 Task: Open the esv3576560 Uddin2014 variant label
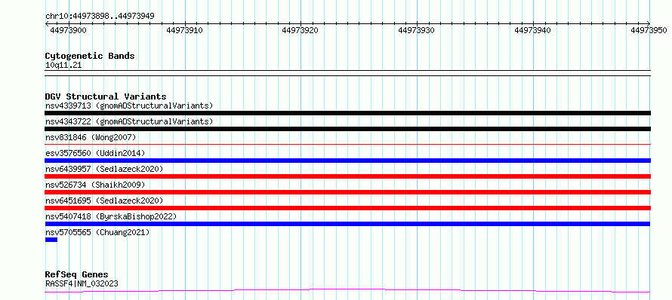pos(95,153)
